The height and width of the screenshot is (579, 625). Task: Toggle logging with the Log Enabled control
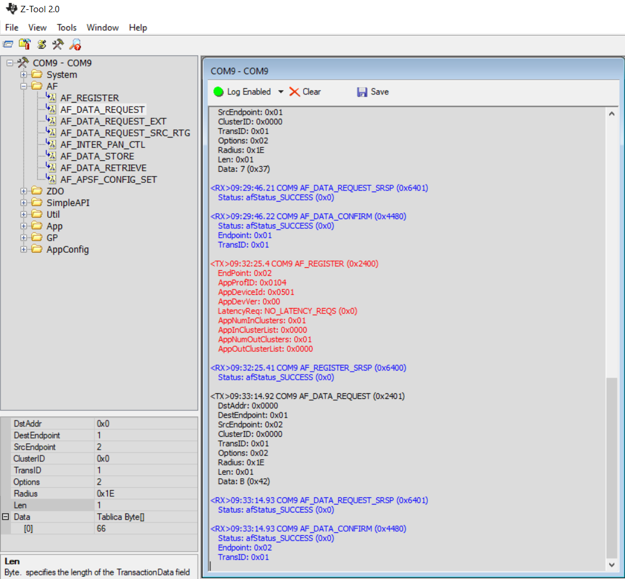tap(248, 91)
